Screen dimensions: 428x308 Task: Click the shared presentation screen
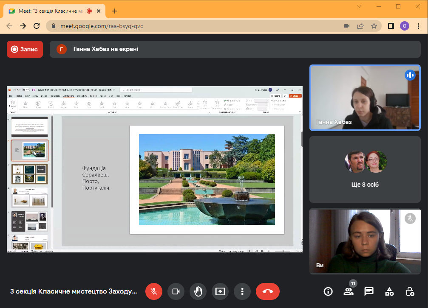click(155, 169)
